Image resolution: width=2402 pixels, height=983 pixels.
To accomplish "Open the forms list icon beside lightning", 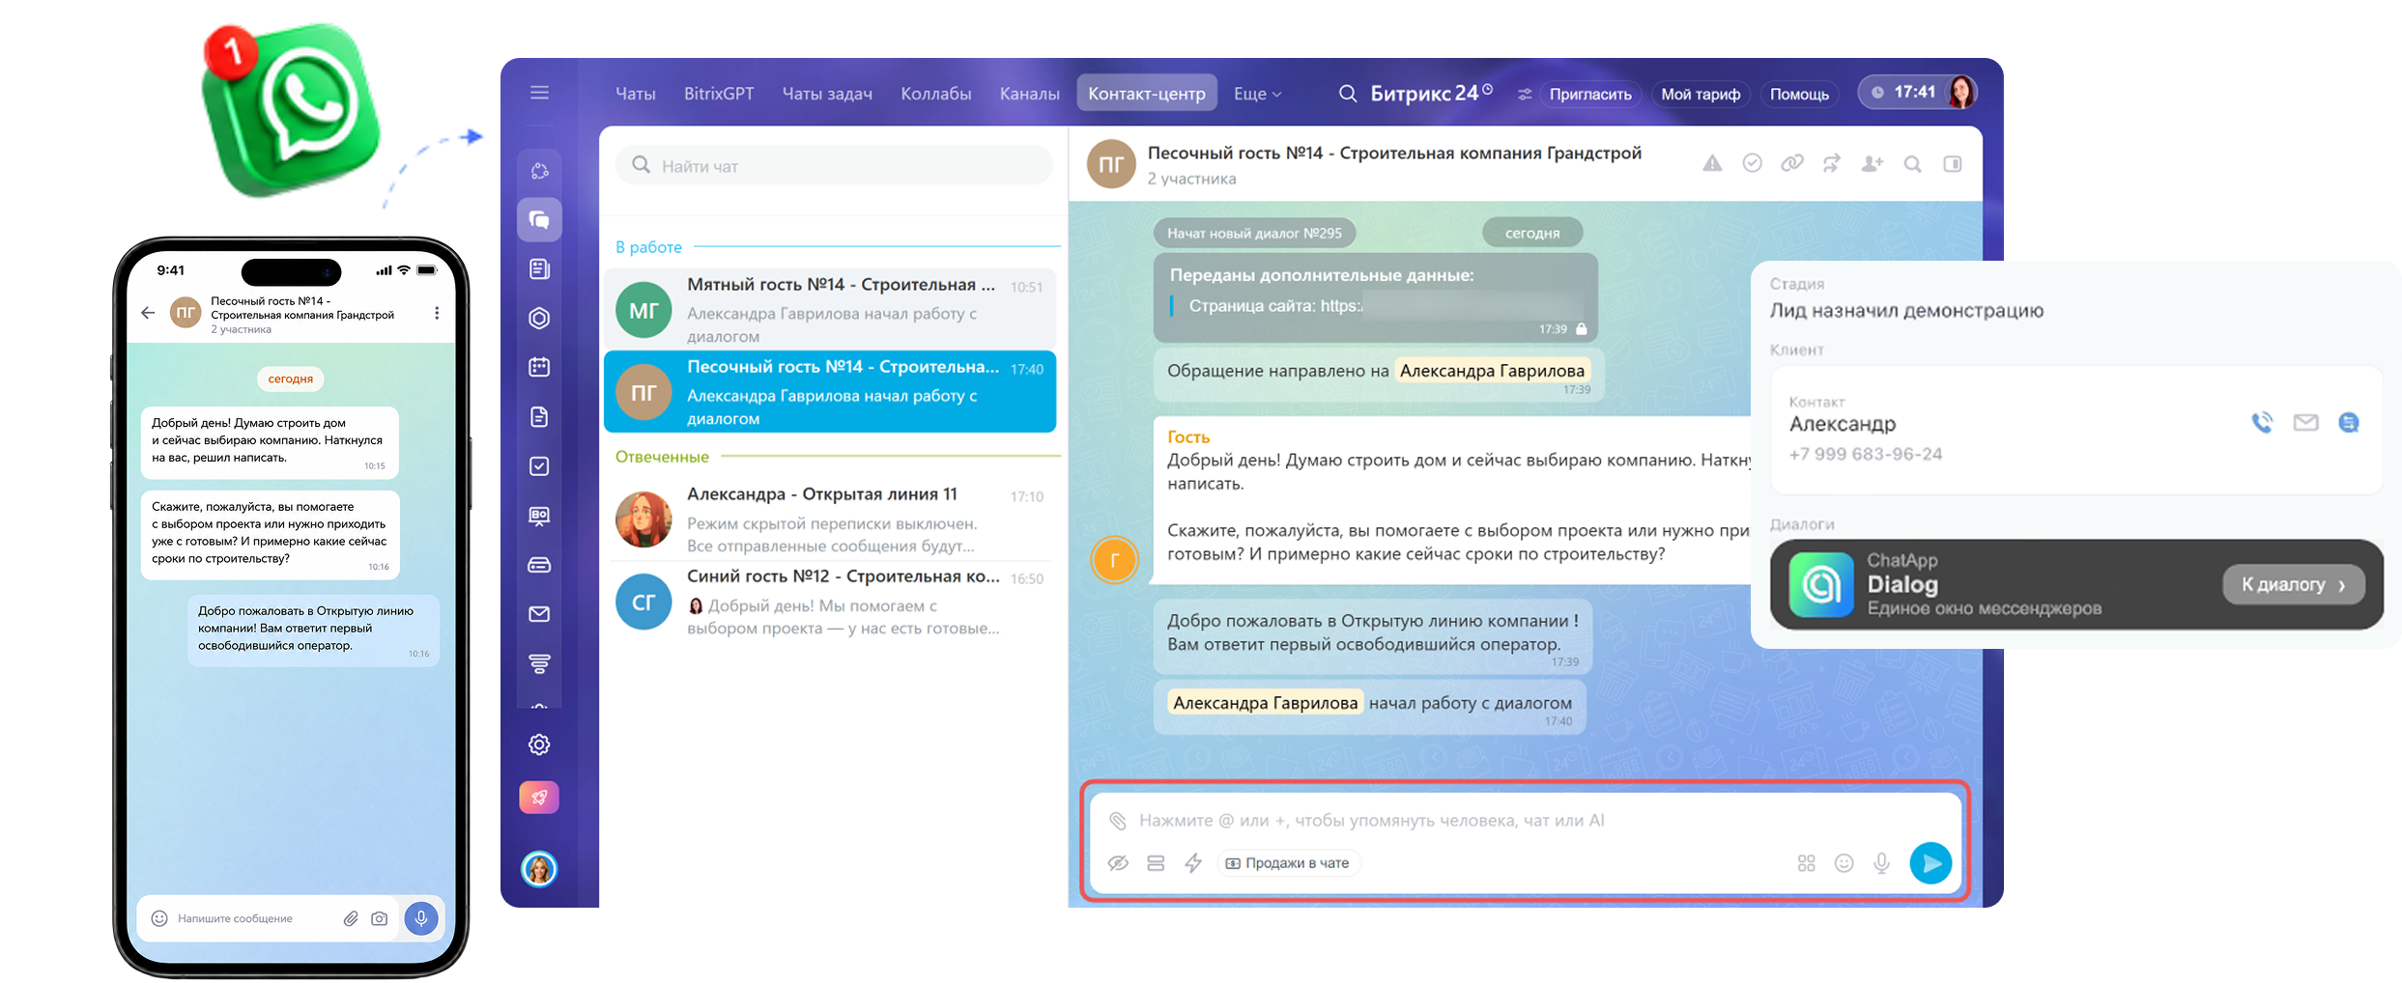I will (x=1156, y=863).
